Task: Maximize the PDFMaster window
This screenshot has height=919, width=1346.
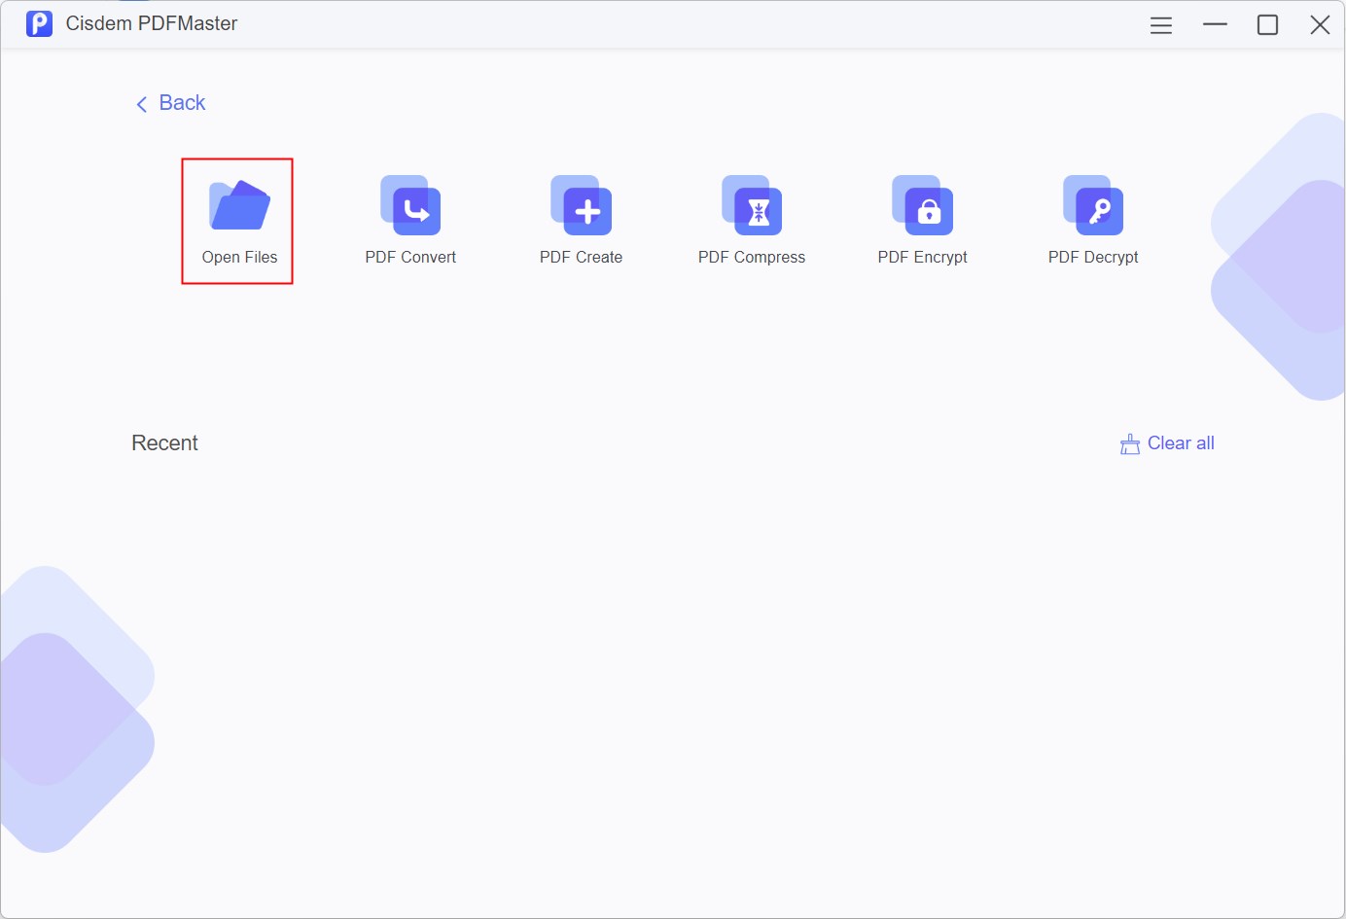Action: (x=1267, y=24)
